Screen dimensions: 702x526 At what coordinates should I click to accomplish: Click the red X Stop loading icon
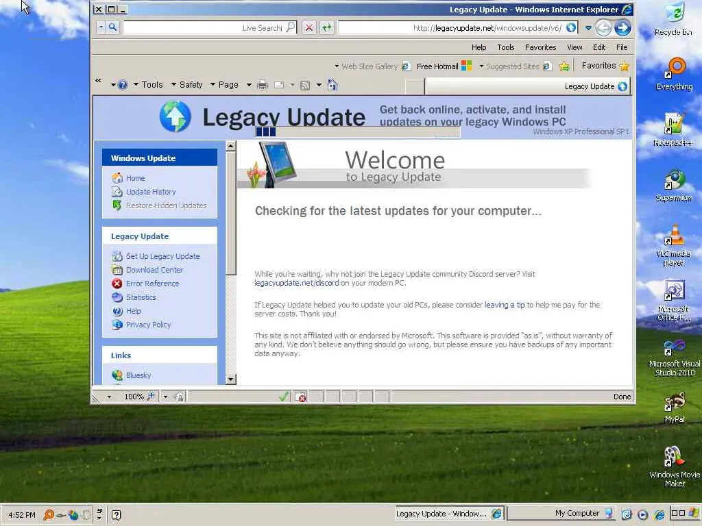pos(309,27)
